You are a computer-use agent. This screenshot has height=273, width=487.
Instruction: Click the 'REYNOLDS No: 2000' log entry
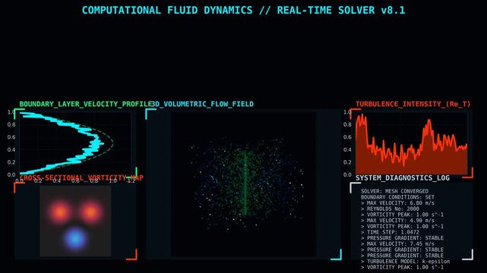point(390,209)
